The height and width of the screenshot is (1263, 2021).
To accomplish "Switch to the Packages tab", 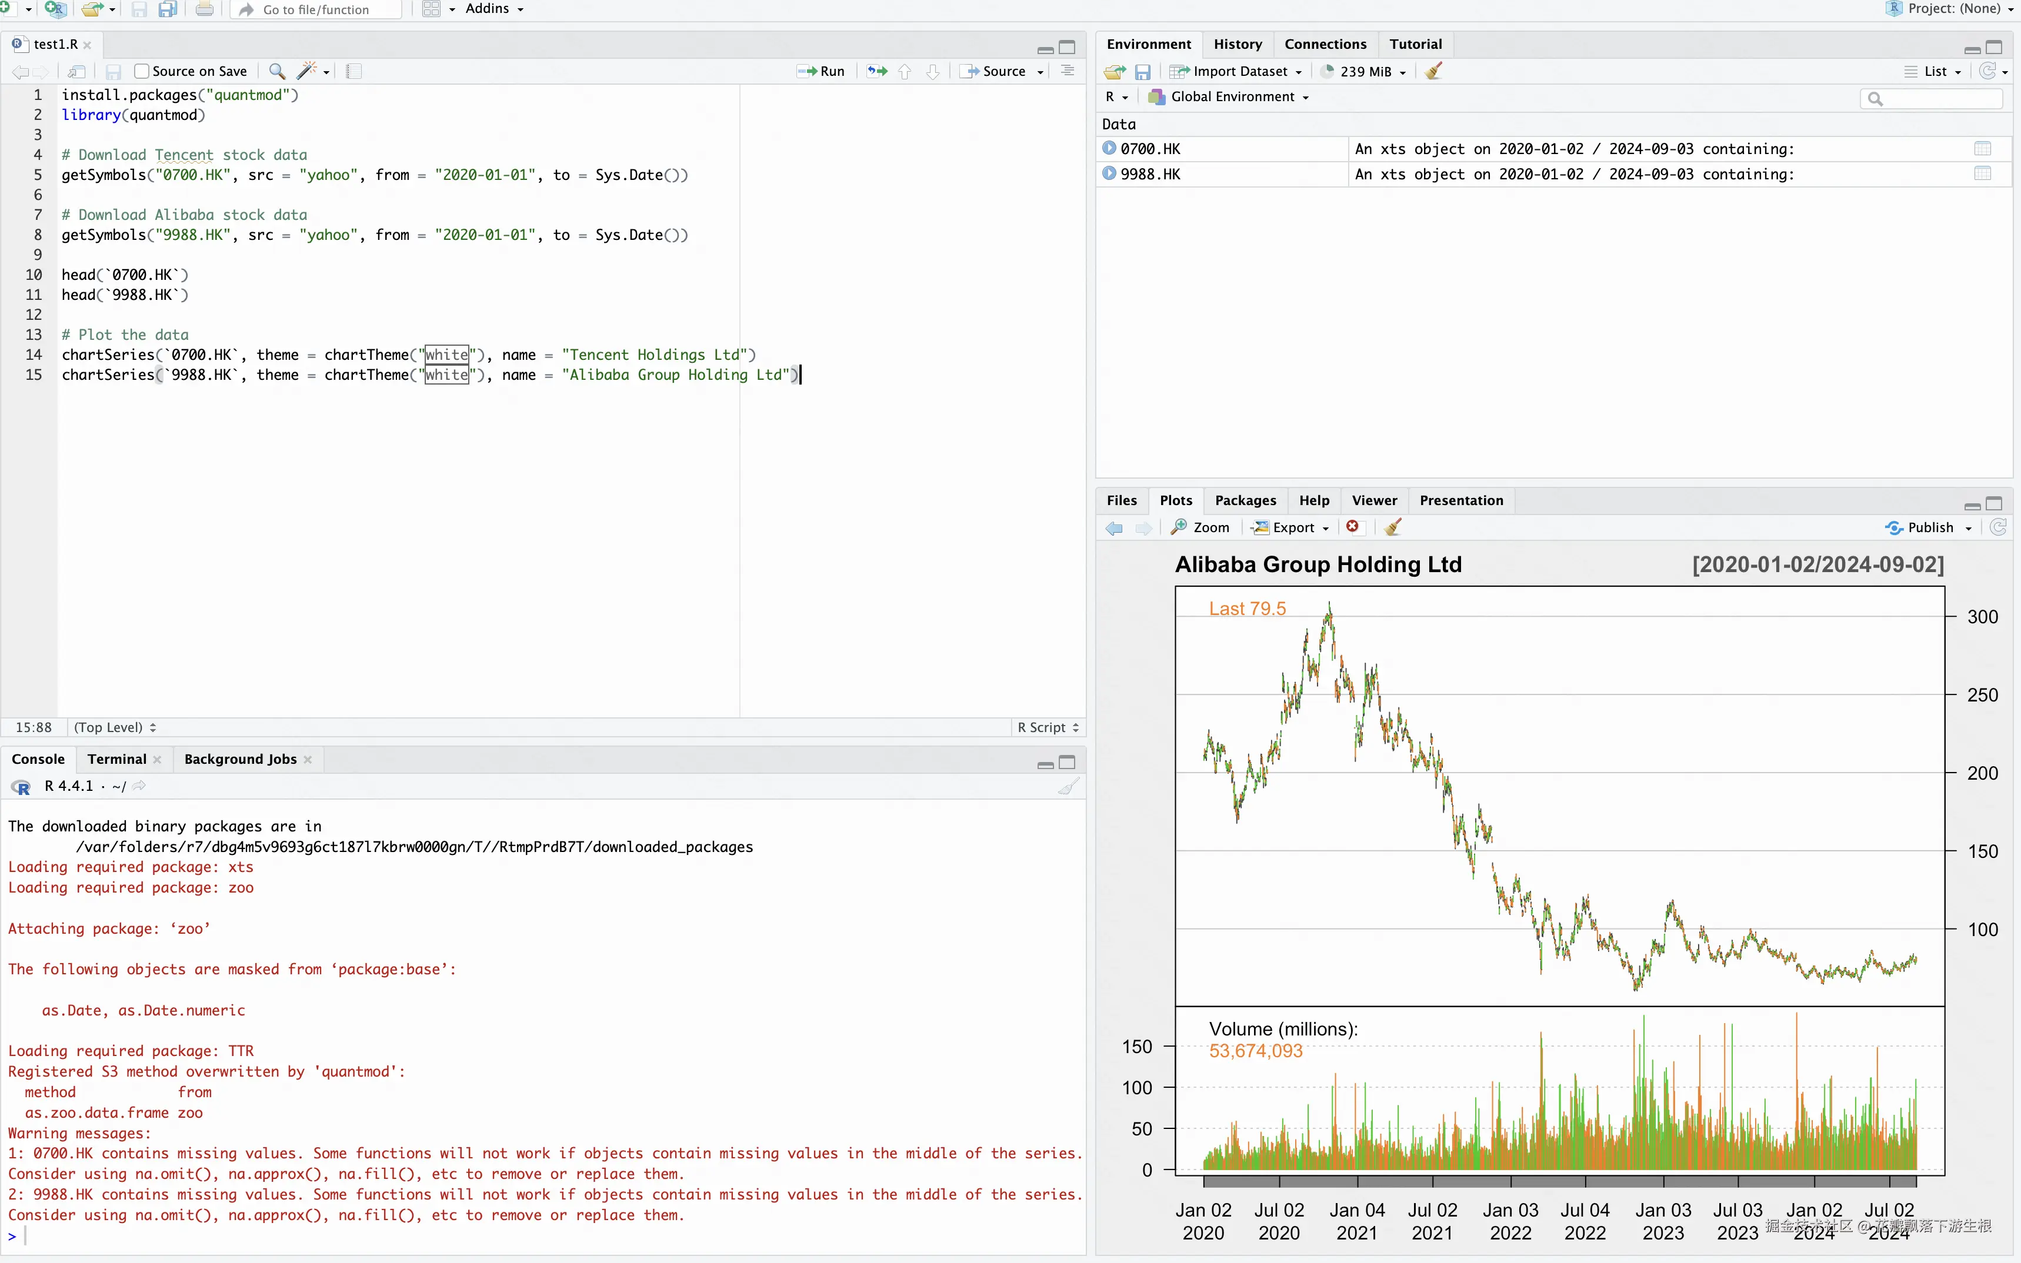I will click(1245, 500).
